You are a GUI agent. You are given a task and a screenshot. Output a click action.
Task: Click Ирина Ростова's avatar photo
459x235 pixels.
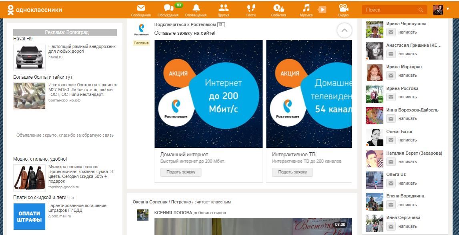pos(375,94)
